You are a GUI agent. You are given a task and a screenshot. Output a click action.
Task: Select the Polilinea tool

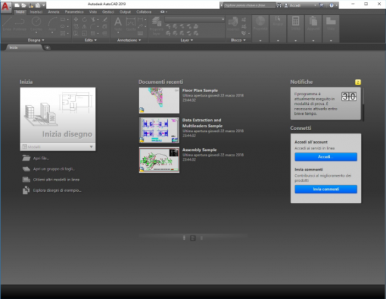[x=20, y=24]
